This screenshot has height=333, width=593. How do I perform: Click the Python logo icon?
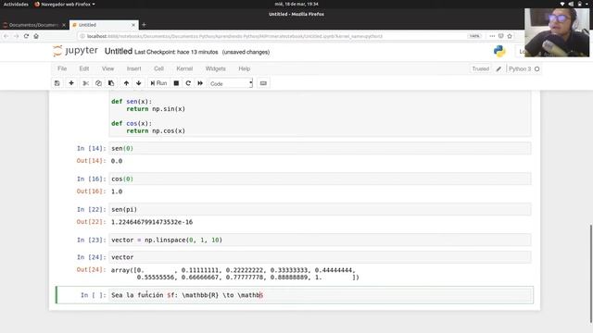[499, 51]
